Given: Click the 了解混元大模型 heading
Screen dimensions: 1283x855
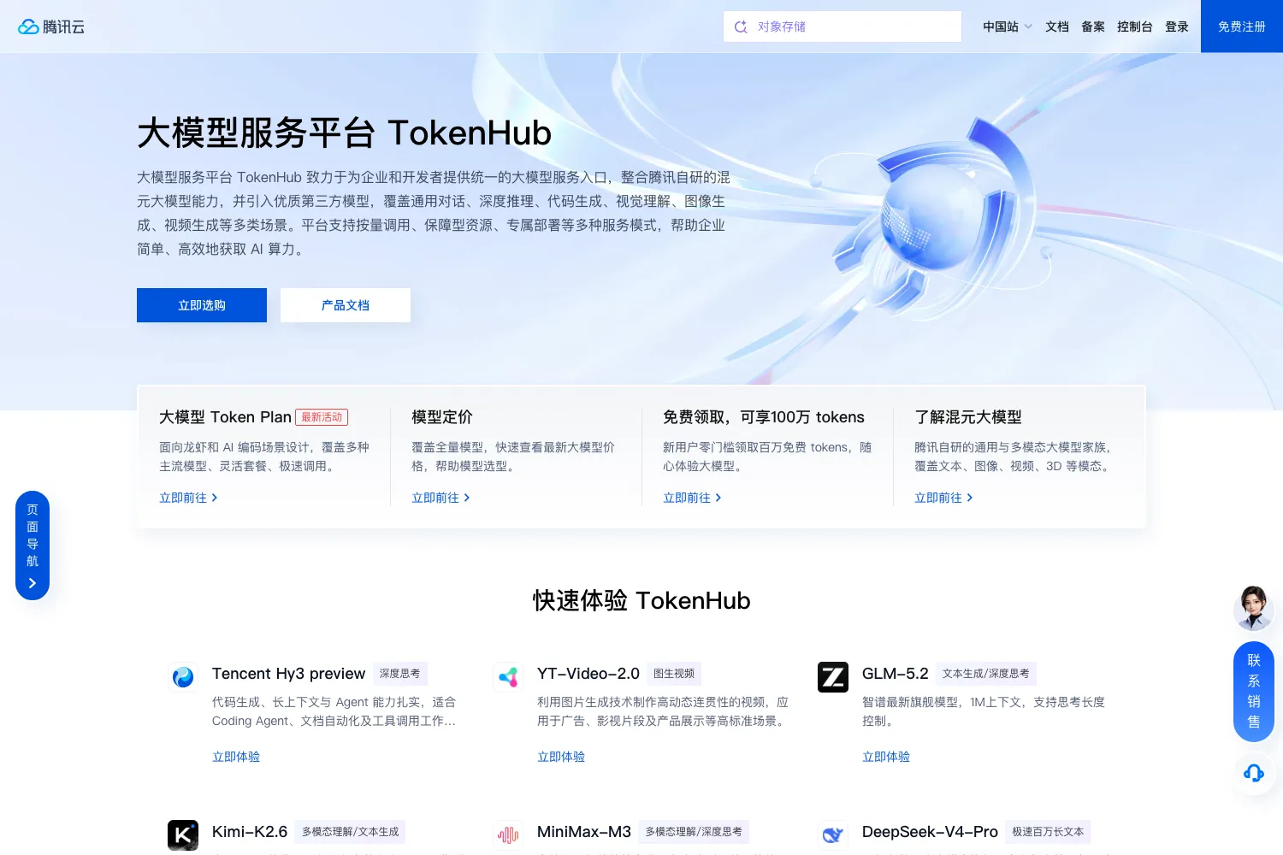Looking at the screenshot, I should [968, 417].
